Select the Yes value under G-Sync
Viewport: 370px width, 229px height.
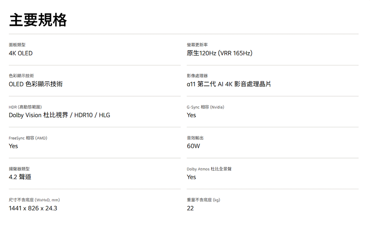pyautogui.click(x=191, y=115)
